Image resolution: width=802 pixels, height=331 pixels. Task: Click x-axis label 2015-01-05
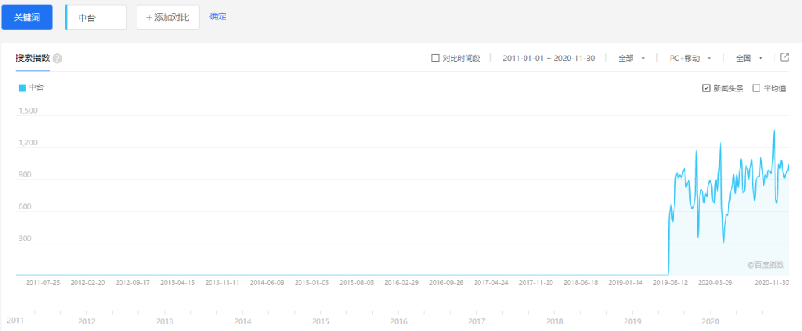coord(312,282)
